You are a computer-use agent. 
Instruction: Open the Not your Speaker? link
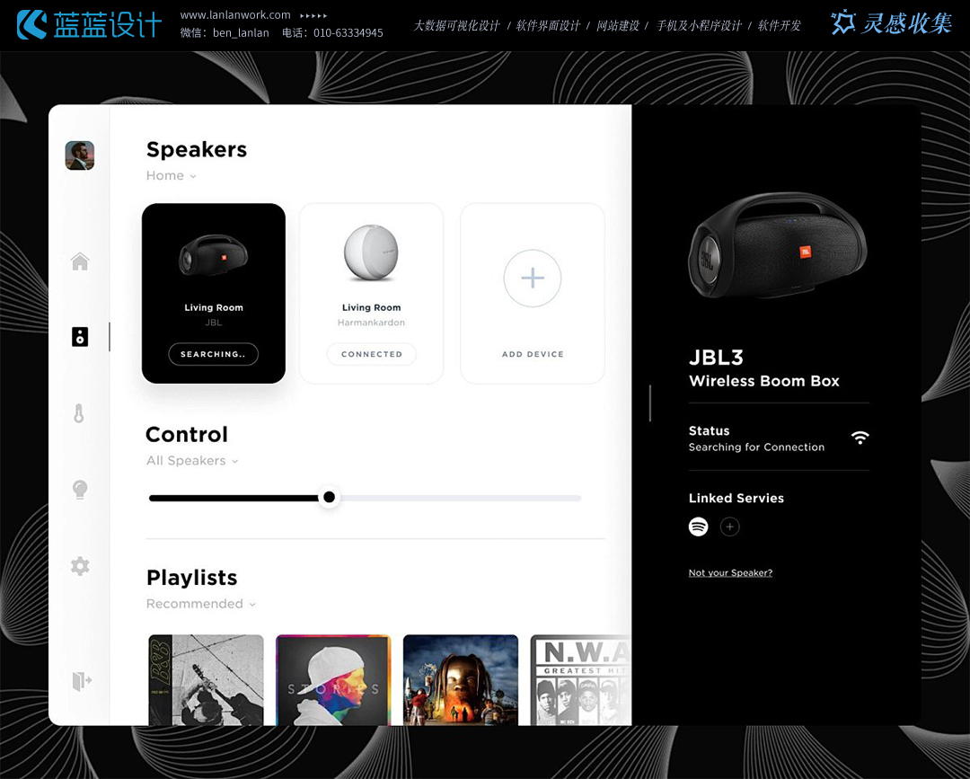click(730, 573)
